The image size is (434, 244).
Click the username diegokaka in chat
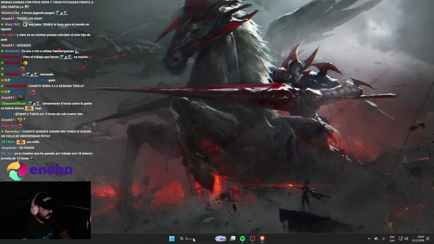[x=9, y=148]
